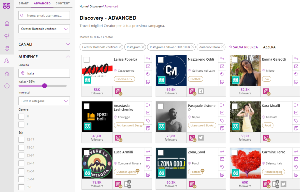This screenshot has height=192, width=303.
Task: Check the 45-54 age checkbox
Action: tap(21, 171)
